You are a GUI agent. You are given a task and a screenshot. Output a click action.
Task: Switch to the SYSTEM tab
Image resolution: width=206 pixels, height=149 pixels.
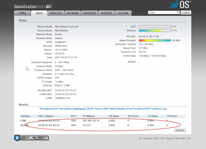pyautogui.click(x=123, y=13)
